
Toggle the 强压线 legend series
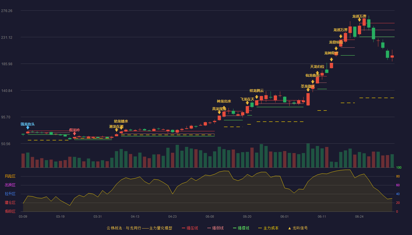pos(190,228)
